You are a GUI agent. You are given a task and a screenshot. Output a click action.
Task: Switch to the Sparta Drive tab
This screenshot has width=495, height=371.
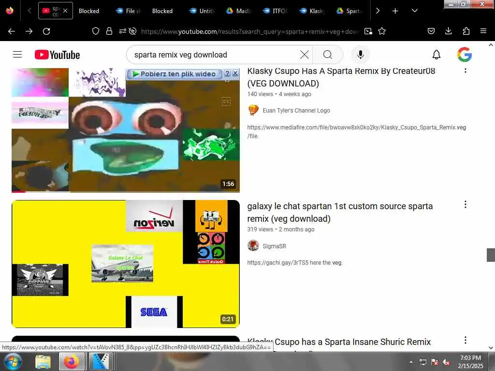click(x=349, y=11)
